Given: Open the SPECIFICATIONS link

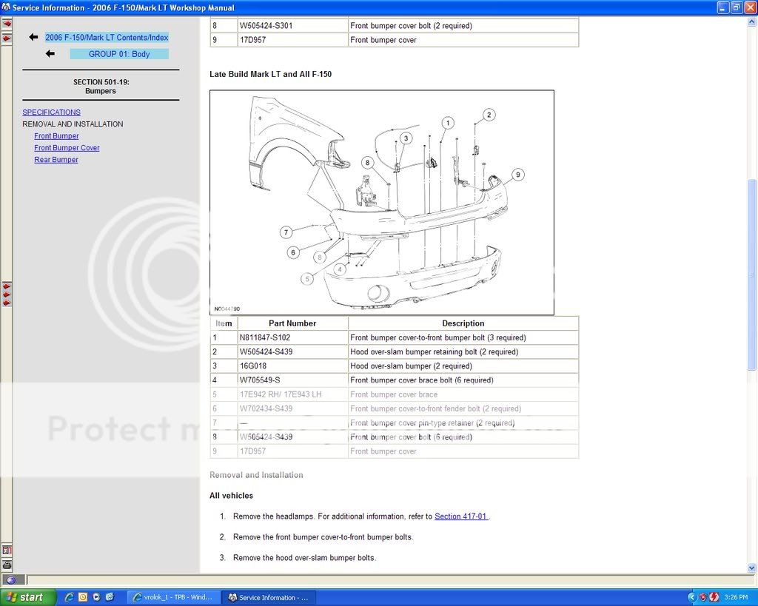Looking at the screenshot, I should tap(51, 112).
